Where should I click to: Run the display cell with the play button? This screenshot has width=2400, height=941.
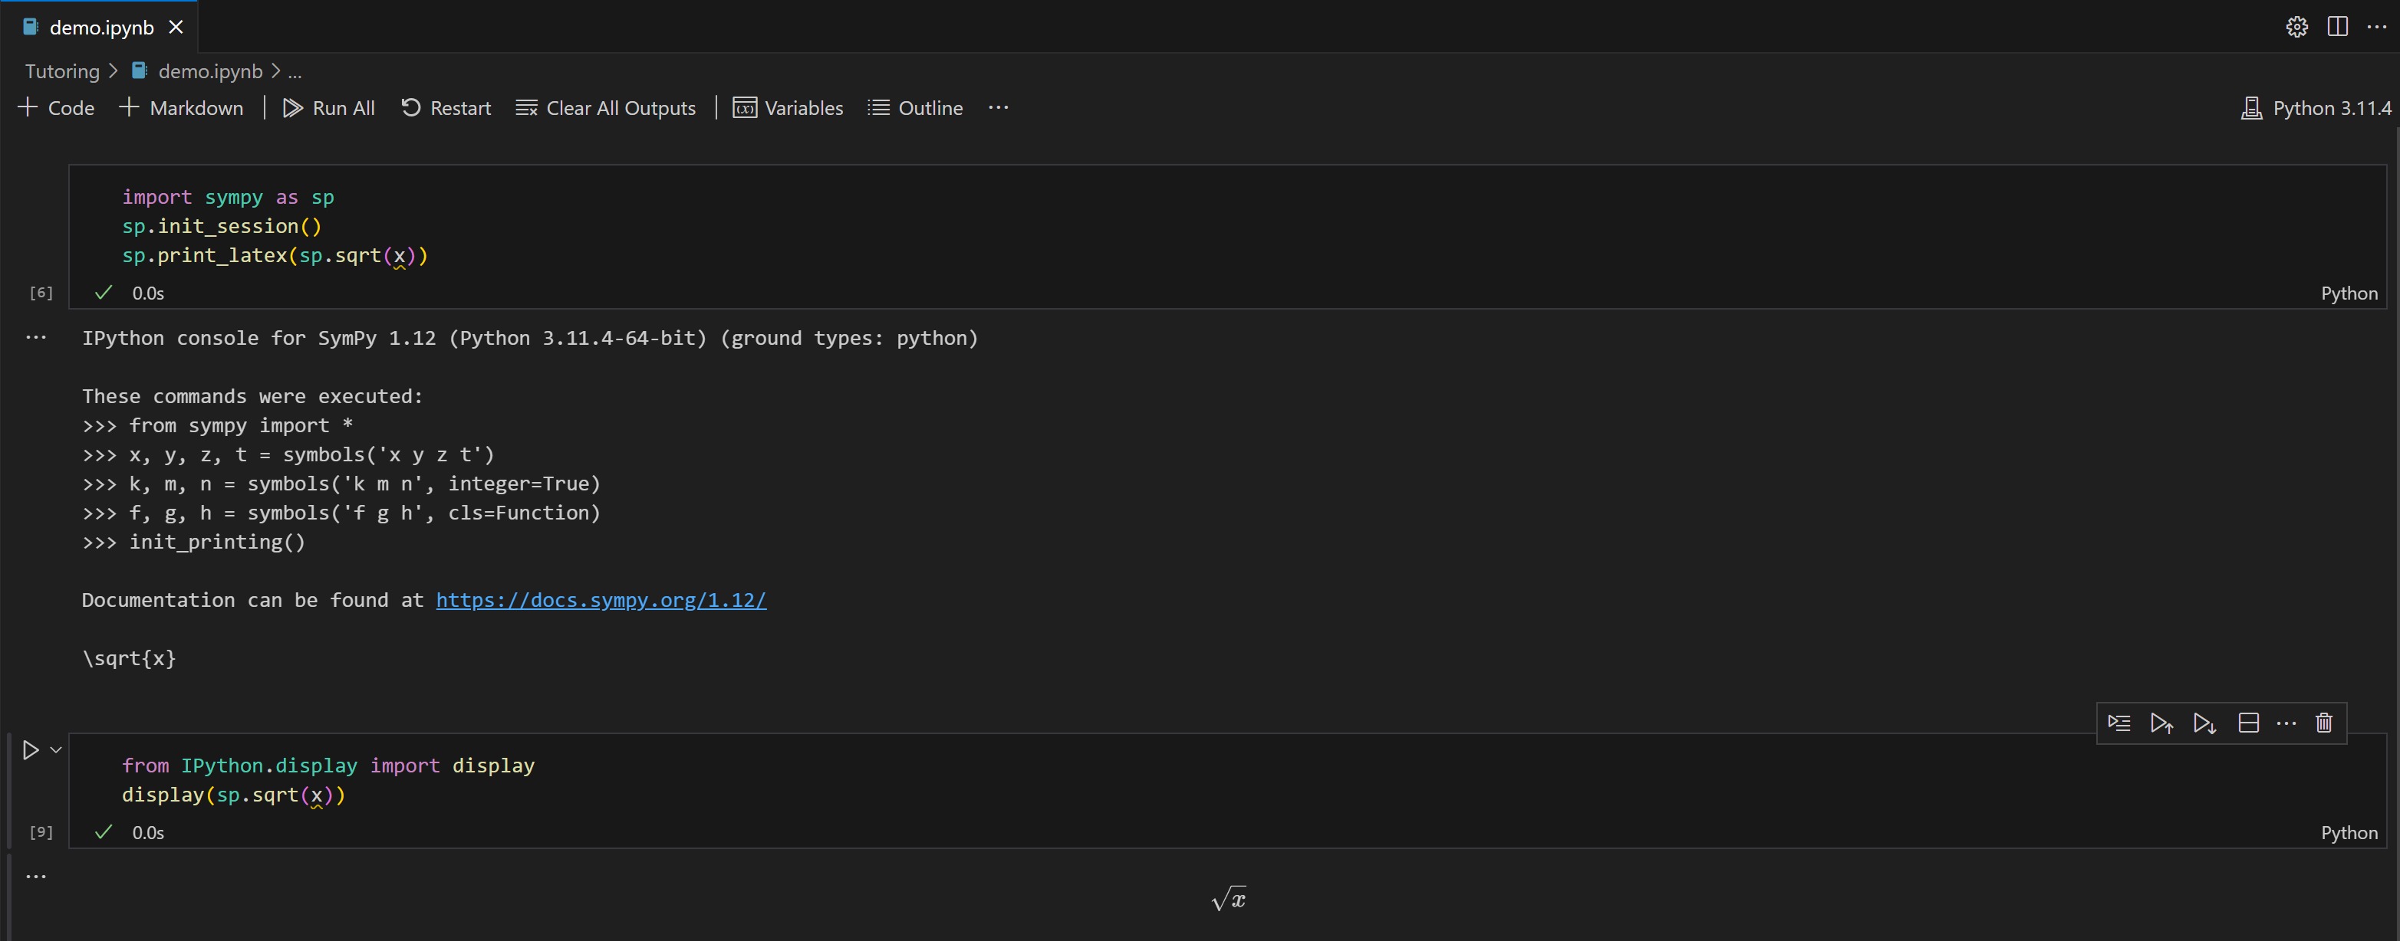[31, 749]
